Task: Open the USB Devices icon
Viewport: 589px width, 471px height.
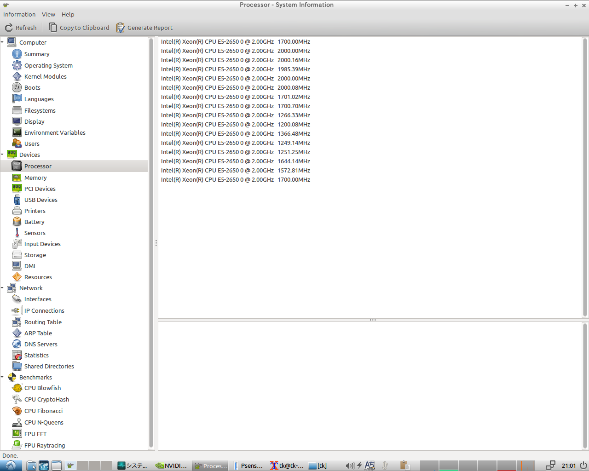Action: (17, 200)
